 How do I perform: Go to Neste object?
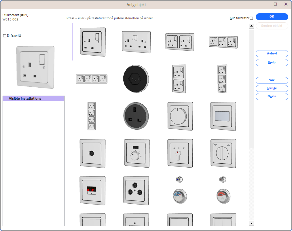272,96
